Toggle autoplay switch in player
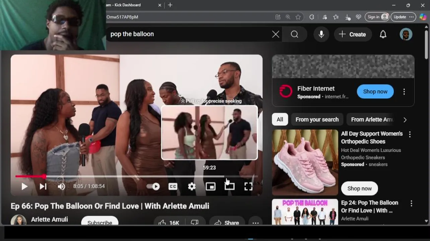The image size is (430, 241). pos(153,186)
